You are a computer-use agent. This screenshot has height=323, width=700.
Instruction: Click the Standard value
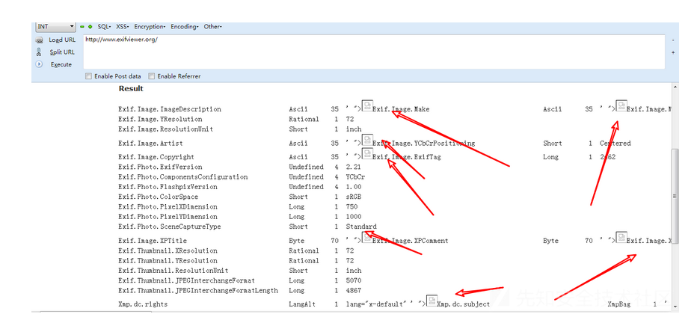[x=361, y=227]
